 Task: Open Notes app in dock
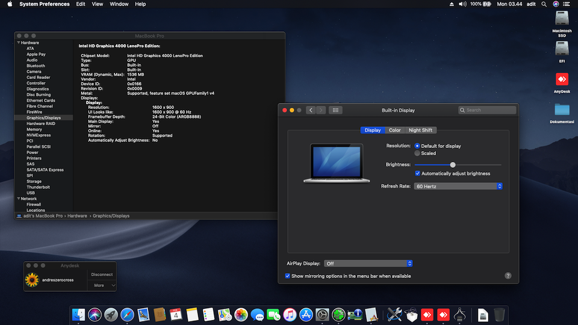(192, 315)
